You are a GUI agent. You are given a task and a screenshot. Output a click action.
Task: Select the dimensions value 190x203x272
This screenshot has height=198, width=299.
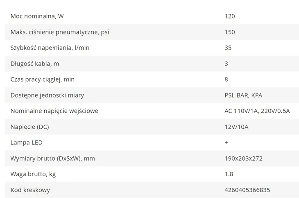pyautogui.click(x=244, y=158)
